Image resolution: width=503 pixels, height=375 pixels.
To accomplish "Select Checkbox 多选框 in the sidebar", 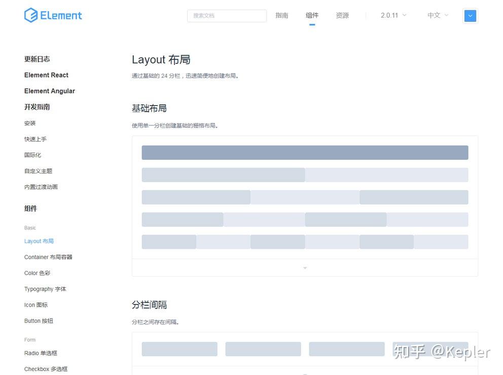I will point(46,369).
